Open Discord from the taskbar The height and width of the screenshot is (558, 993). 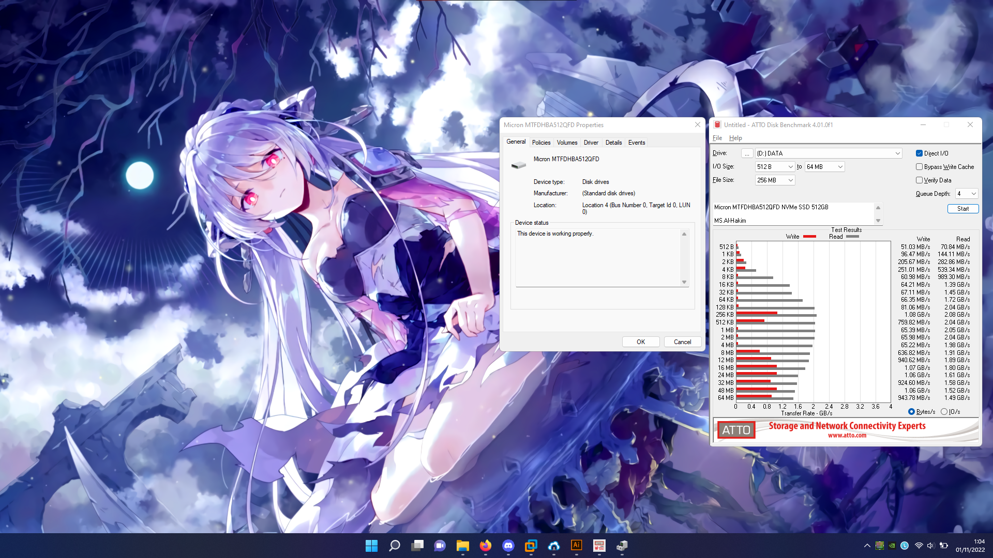[x=508, y=546]
